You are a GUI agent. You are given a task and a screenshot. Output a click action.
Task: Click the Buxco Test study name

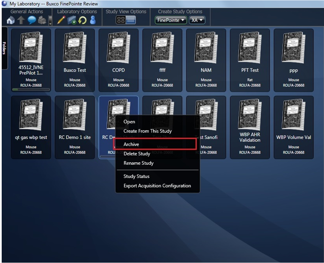tap(75, 70)
